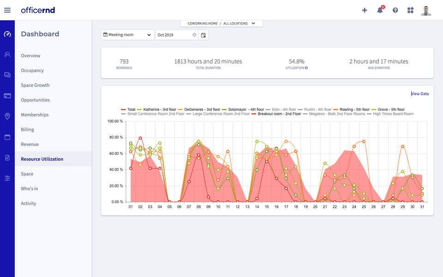Viewport: 443px width, 277px height.
Task: Clear the Oct 2019 date field
Action: click(x=194, y=35)
